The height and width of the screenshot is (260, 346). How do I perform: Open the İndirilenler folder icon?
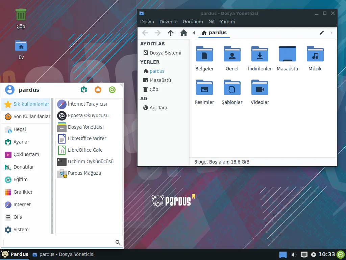coord(259,55)
